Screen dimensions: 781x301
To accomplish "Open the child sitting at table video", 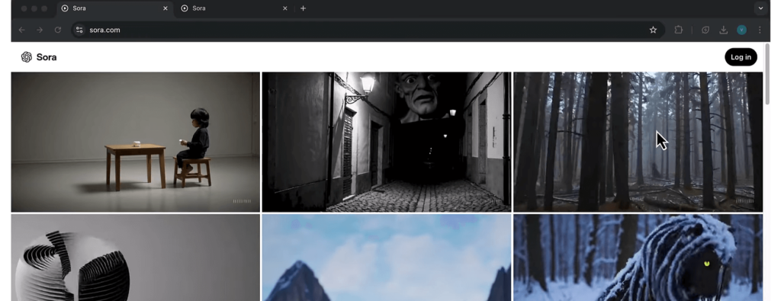I will point(136,142).
